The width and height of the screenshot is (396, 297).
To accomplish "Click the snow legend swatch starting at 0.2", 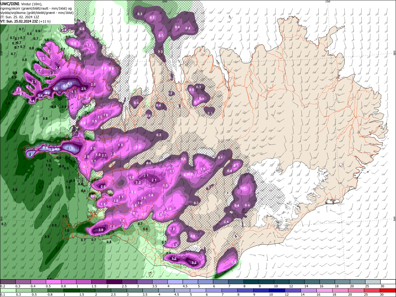I will click(8, 282).
